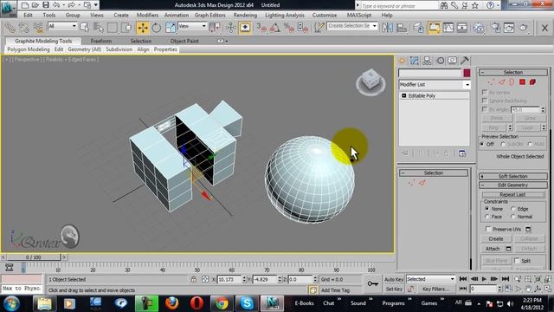The width and height of the screenshot is (554, 312).
Task: Toggle the Ignore Backfacing checkbox
Action: click(x=485, y=101)
